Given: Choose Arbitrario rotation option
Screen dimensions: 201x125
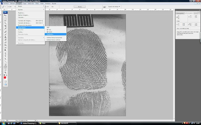Looking at the screenshot, I should (x=56, y=34).
